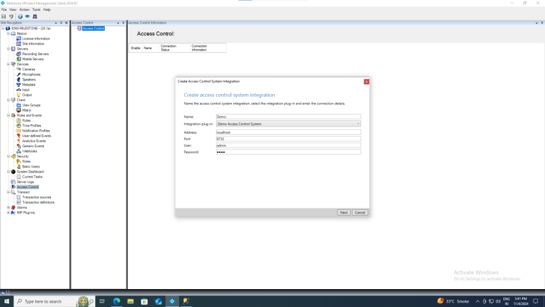Click the Save toolbar icon
This screenshot has width=545, height=307.
[4, 16]
